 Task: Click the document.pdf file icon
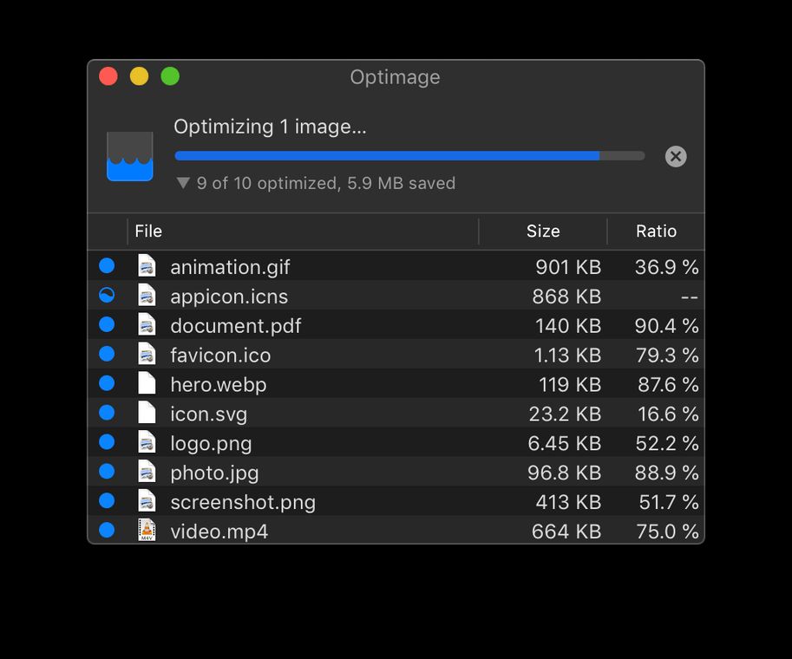(147, 325)
